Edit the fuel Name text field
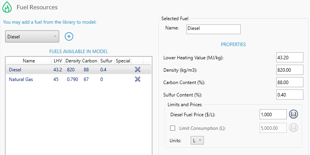The width and height of the screenshot is (310, 155). (x=213, y=28)
